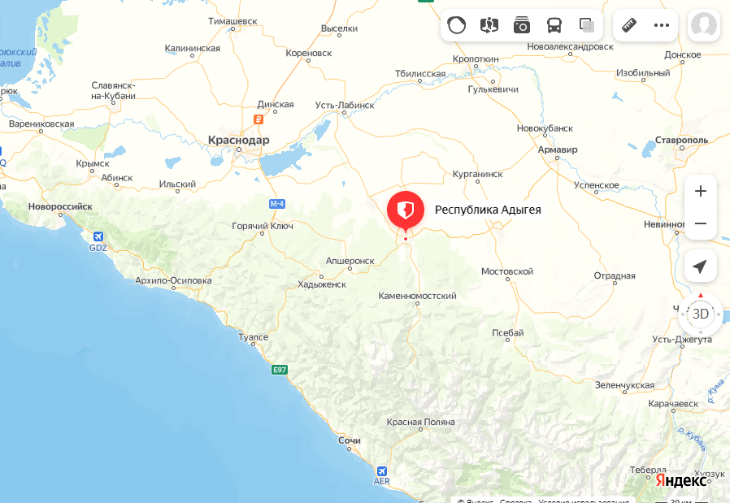The width and height of the screenshot is (730, 503).
Task: Toggle the traffic layer icon
Action: point(456,25)
